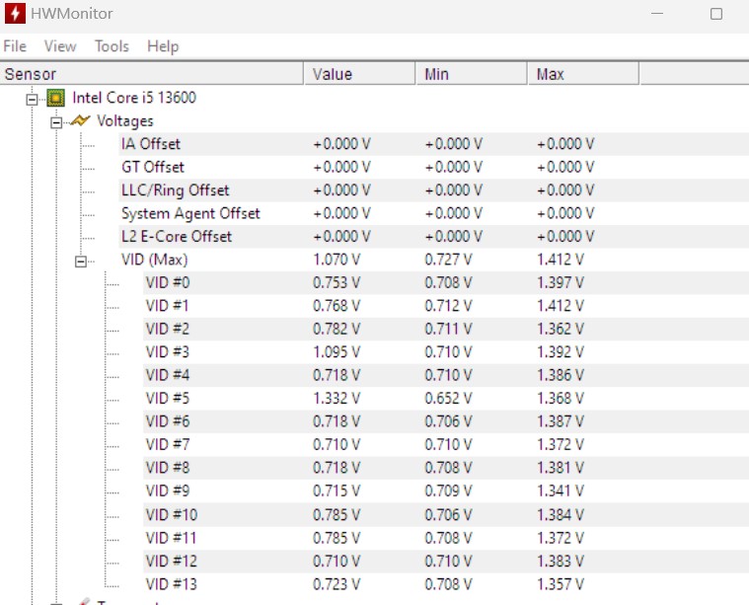Open the File menu

pos(15,46)
